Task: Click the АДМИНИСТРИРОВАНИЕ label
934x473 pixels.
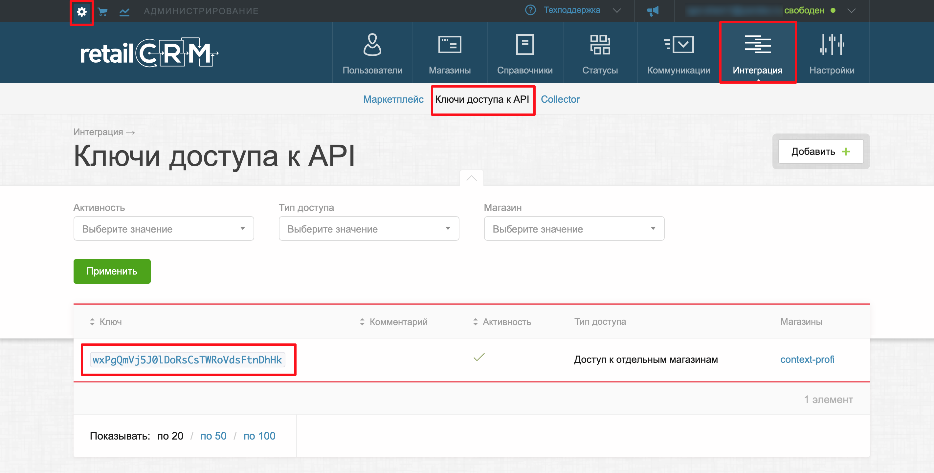Action: click(x=201, y=11)
